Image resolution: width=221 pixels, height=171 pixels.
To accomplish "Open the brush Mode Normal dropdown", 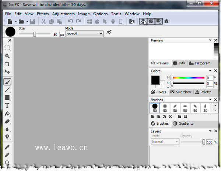I will (x=84, y=34).
